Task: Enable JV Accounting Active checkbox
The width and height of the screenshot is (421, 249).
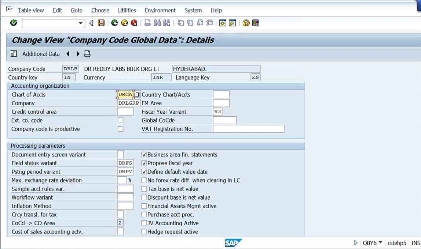Action: 144,223
